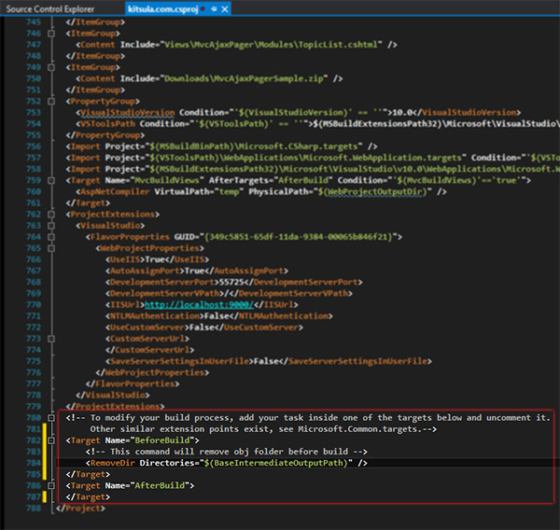560x530 pixels.
Task: Collapse the MvcBuildViews Target at line 759
Action: [51, 180]
